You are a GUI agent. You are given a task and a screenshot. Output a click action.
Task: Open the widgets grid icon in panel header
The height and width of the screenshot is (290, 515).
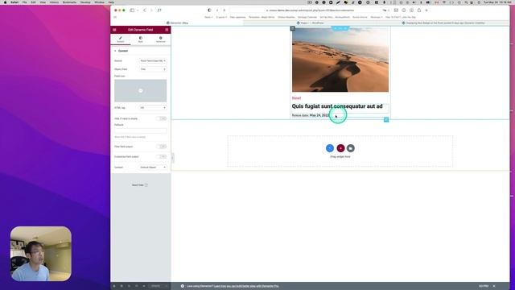click(167, 30)
